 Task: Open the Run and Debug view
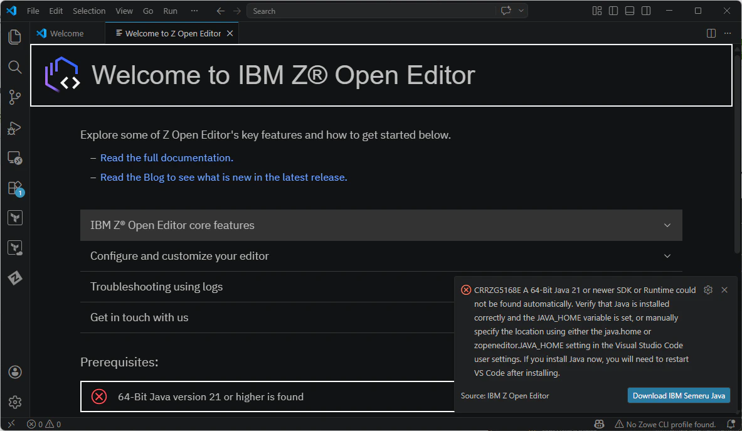14,128
